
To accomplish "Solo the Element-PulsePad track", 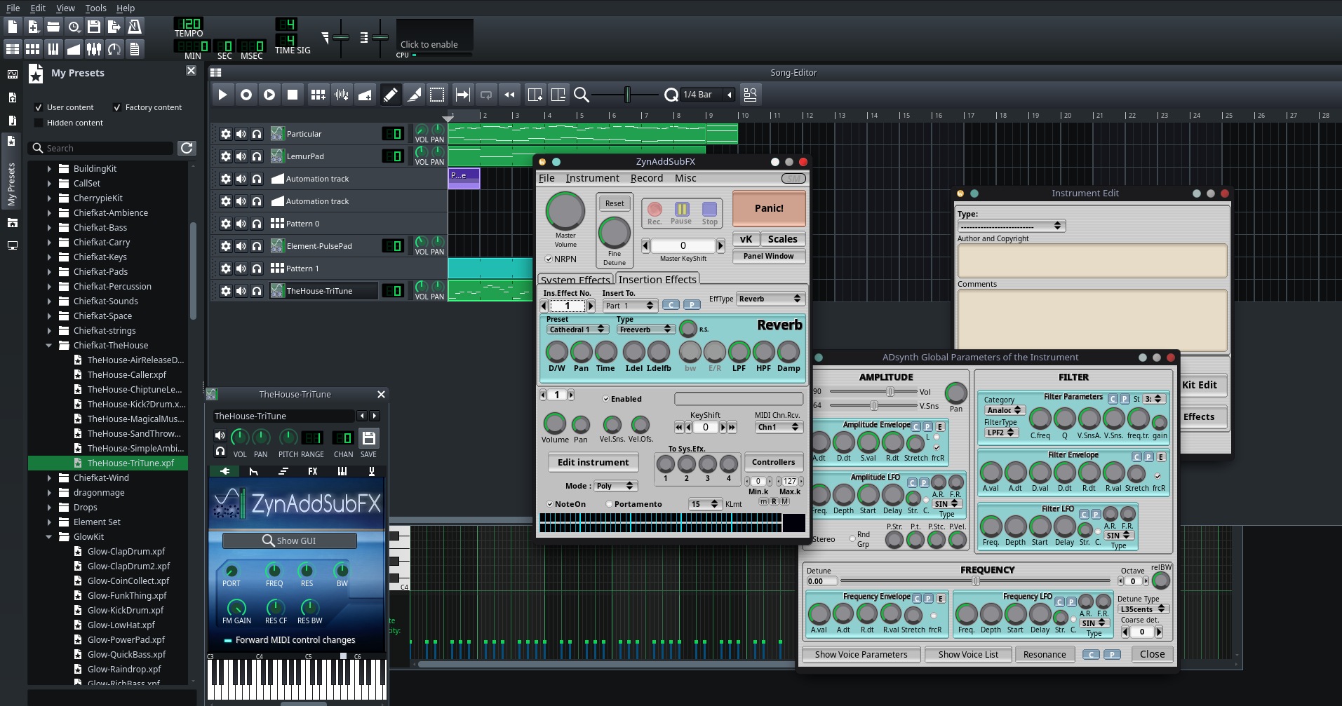I will 257,246.
